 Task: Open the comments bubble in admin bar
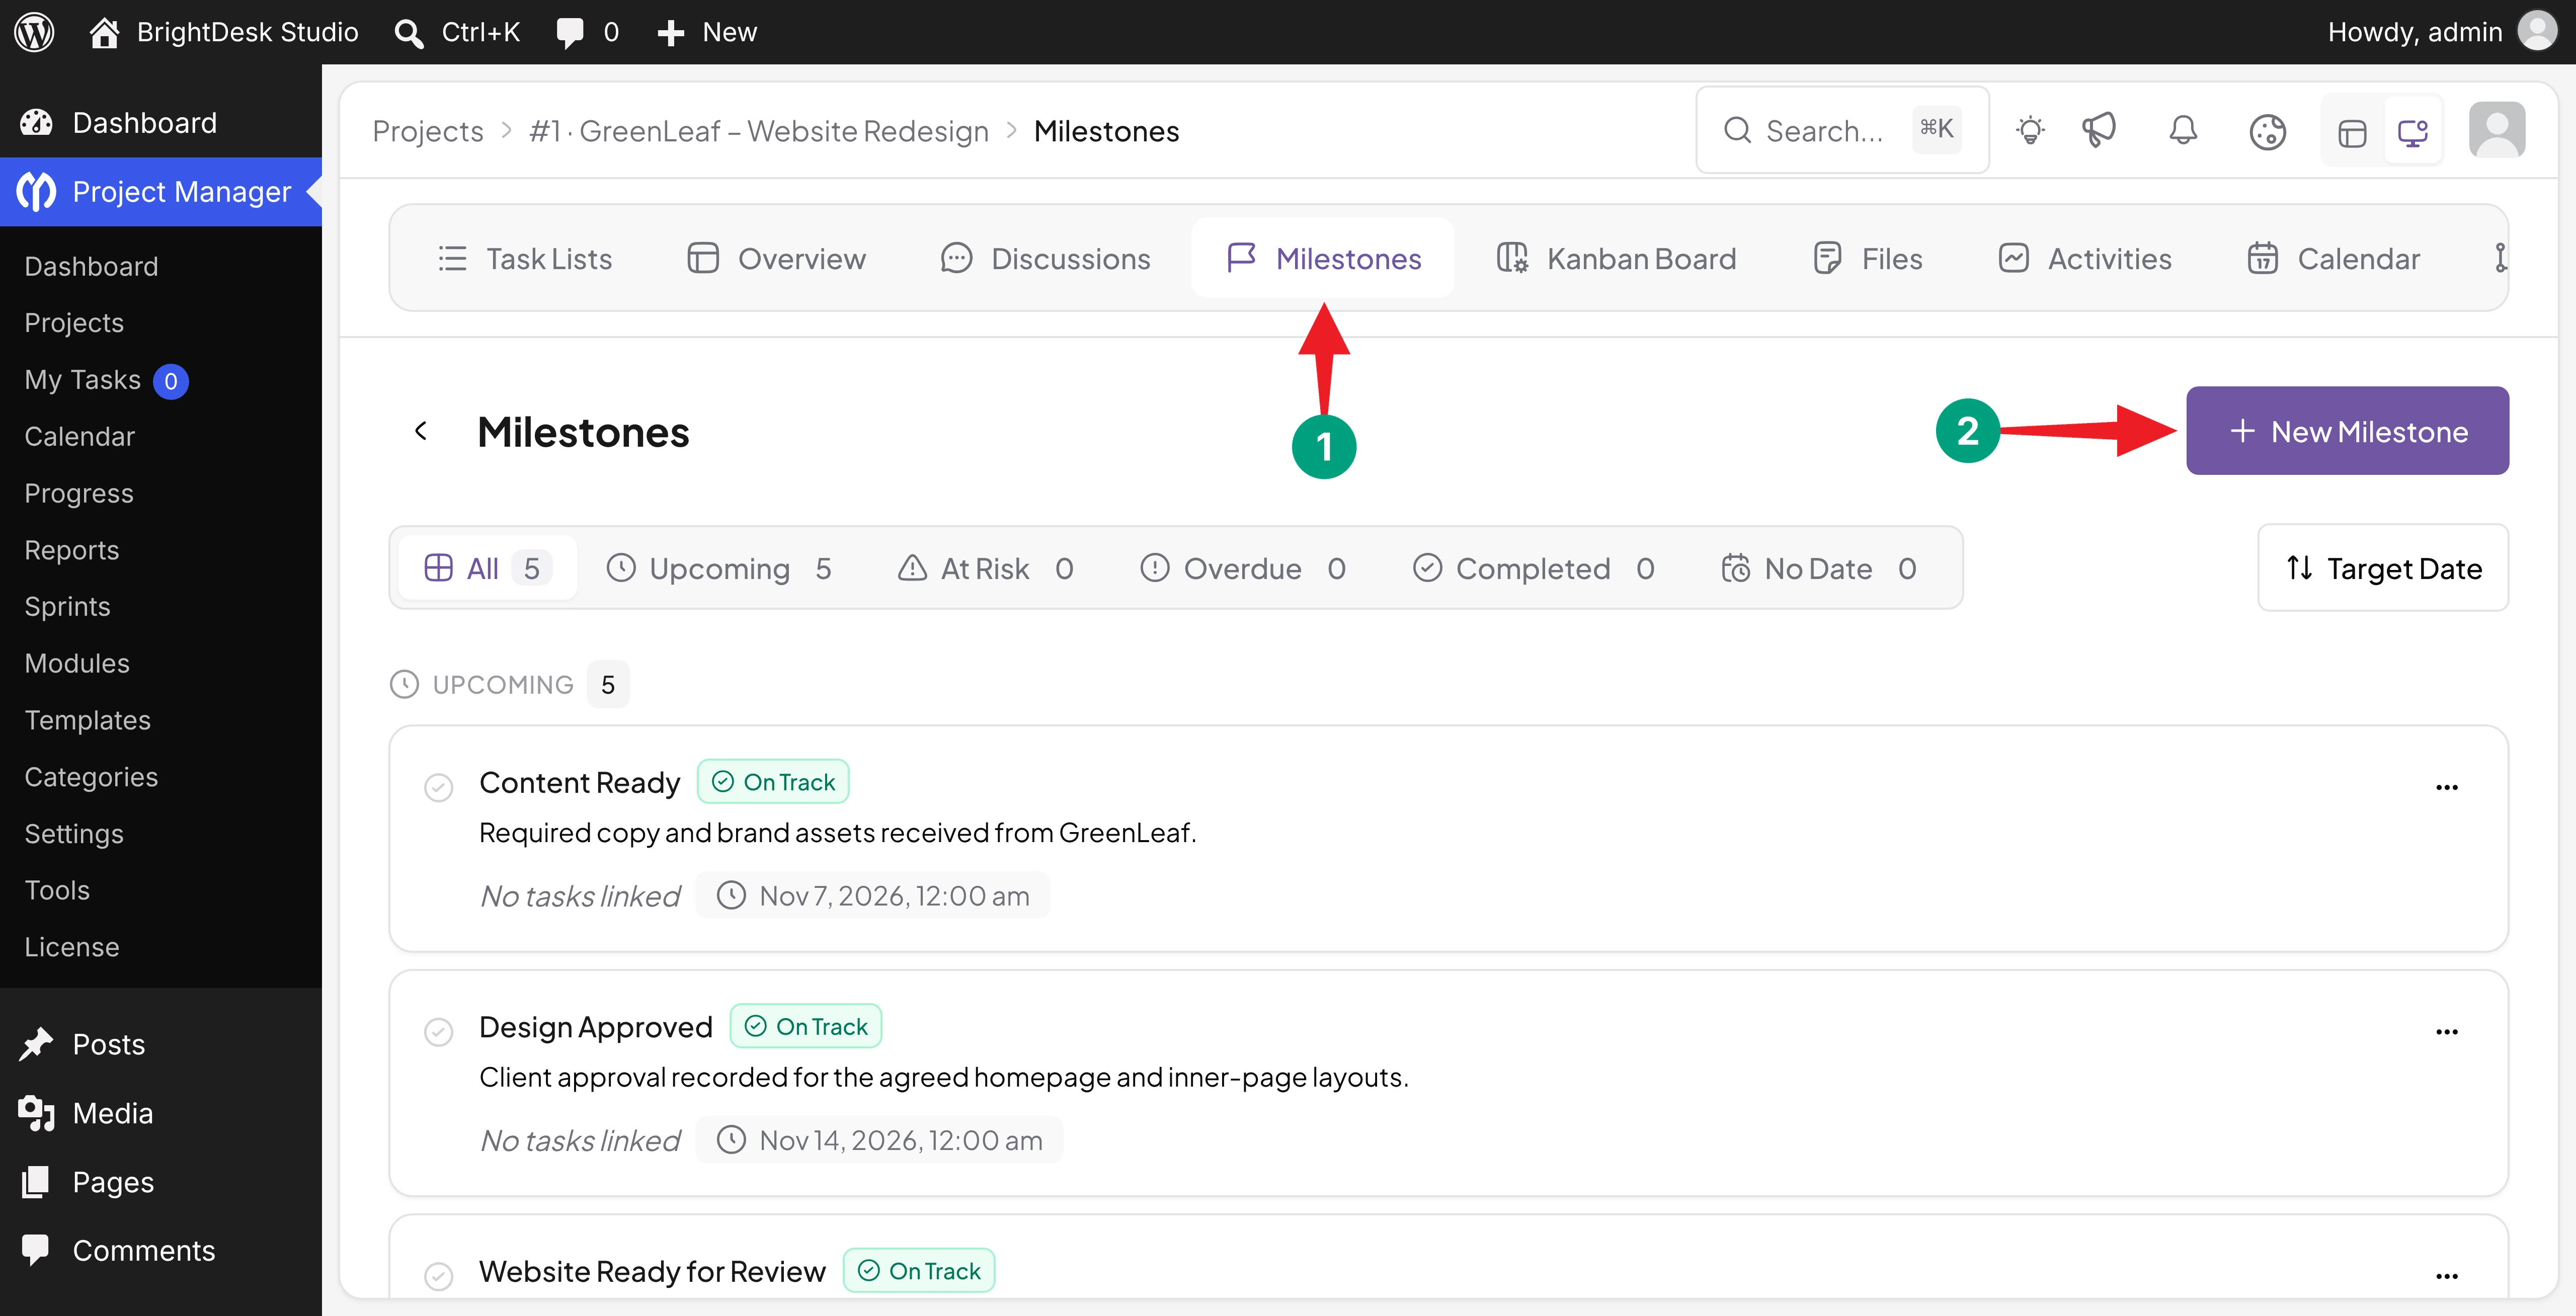(587, 32)
